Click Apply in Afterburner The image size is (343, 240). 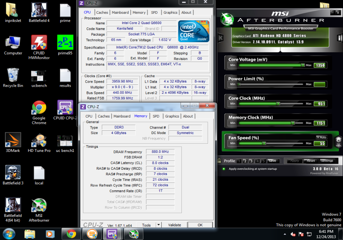coord(294,161)
